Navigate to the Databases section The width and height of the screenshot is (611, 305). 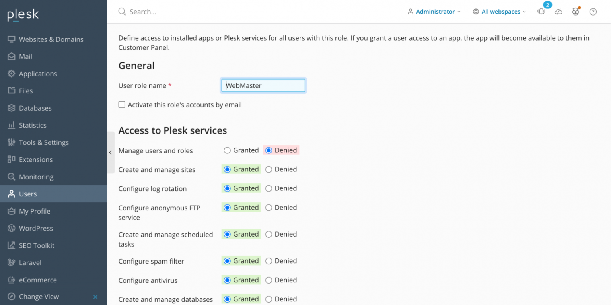point(35,108)
